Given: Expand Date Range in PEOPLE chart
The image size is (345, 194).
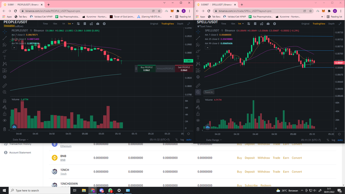Looking at the screenshot, I should pos(20,140).
